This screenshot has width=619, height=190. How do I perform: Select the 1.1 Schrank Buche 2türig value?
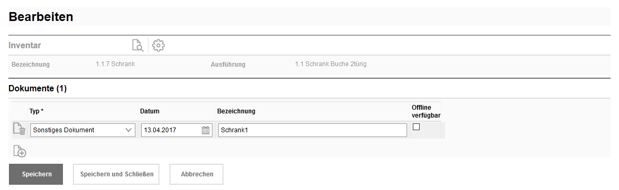(330, 64)
